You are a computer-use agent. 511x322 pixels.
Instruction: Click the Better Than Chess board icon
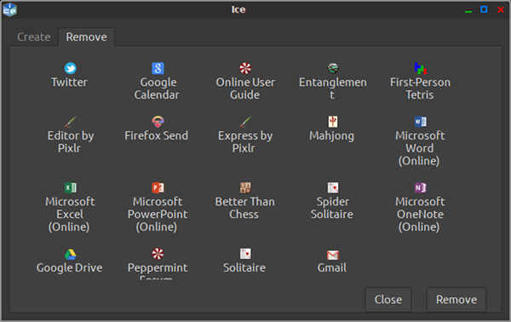pyautogui.click(x=245, y=187)
